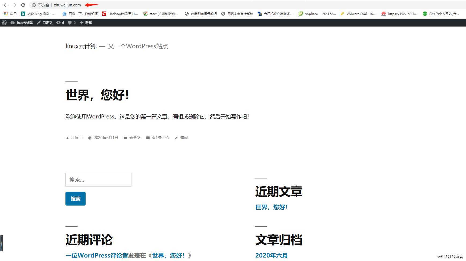Click the browser forward arrow

click(x=14, y=5)
